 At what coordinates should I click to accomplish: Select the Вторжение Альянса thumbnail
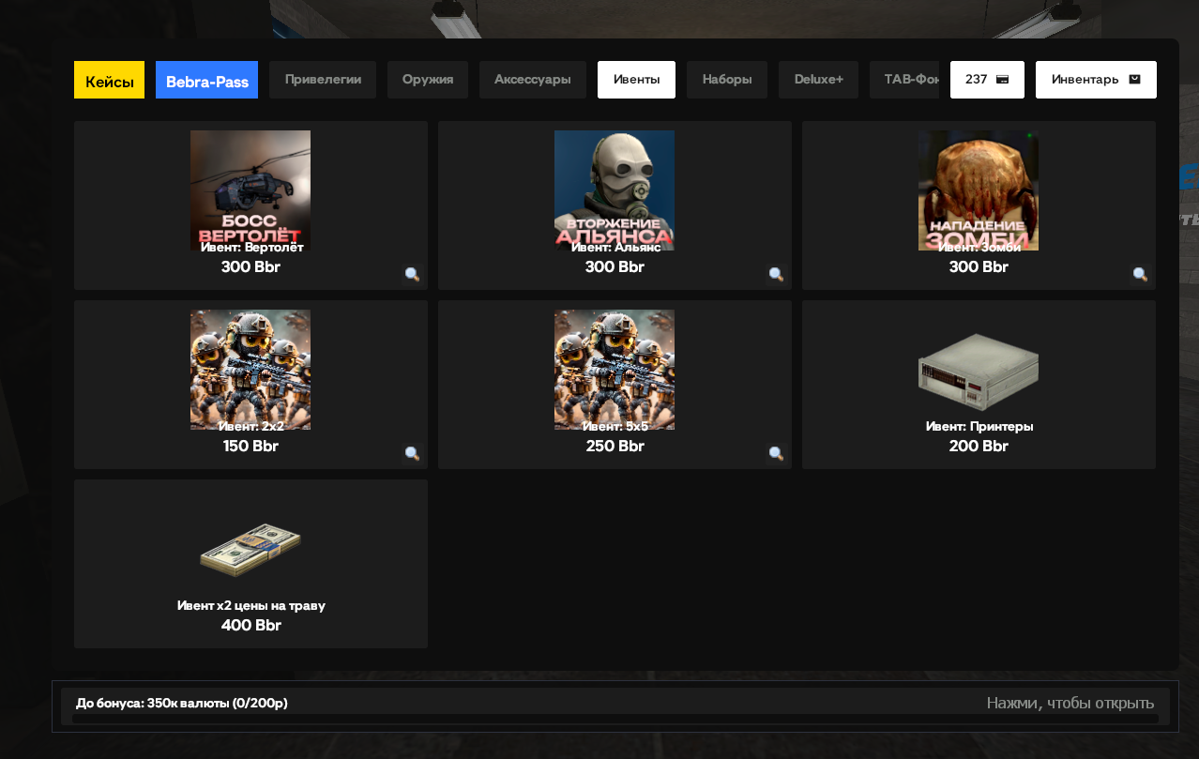click(615, 190)
